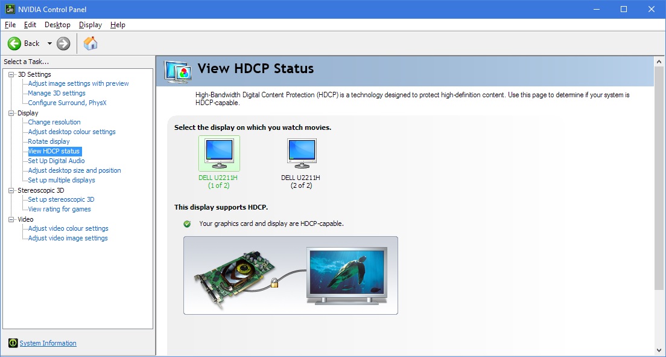Click the System Information icon

click(x=13, y=343)
